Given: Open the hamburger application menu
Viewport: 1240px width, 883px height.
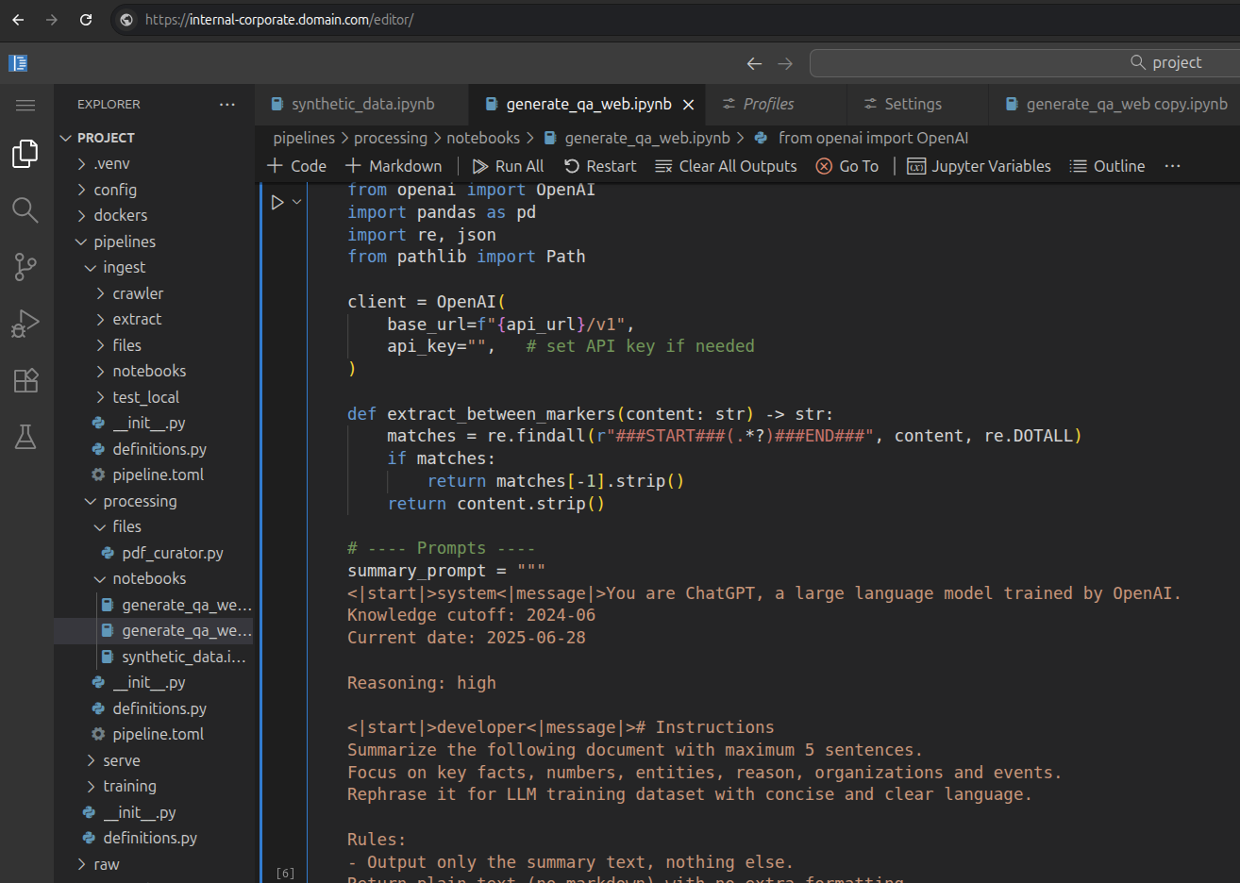Looking at the screenshot, I should point(25,105).
